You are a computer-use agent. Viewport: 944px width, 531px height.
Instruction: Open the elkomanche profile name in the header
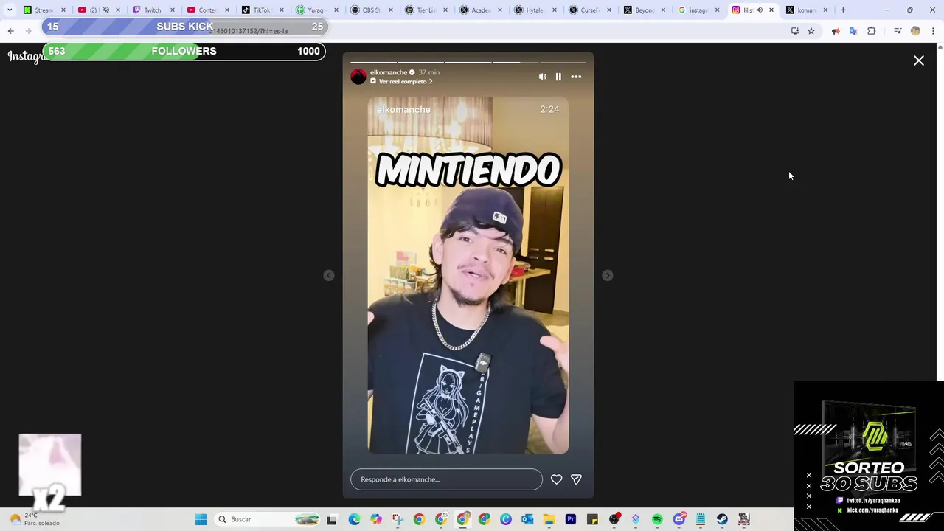click(x=389, y=72)
